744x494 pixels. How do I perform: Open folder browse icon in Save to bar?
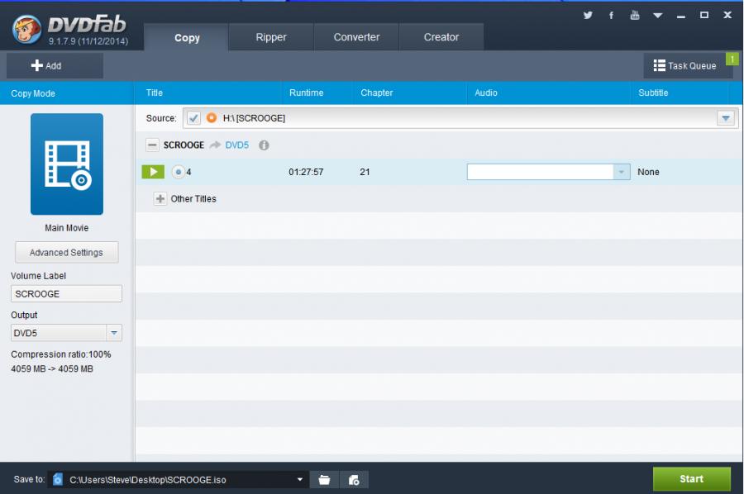325,479
